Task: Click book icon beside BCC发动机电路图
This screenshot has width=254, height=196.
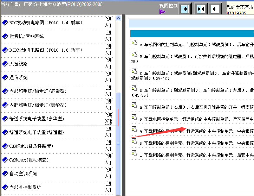Action: tap(5, 23)
